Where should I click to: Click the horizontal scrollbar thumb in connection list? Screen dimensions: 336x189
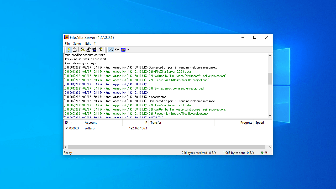pyautogui.click(x=167, y=147)
